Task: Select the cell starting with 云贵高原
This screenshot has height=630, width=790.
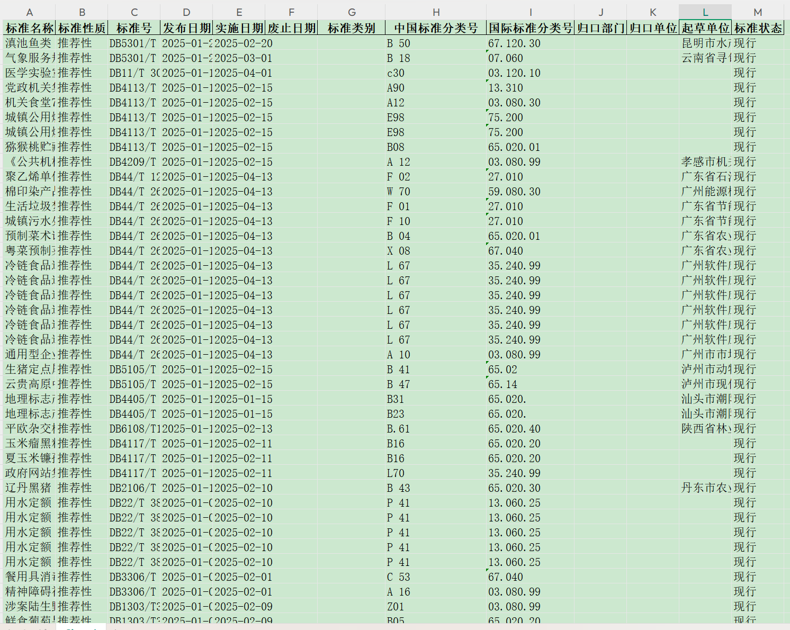Action: [29, 384]
